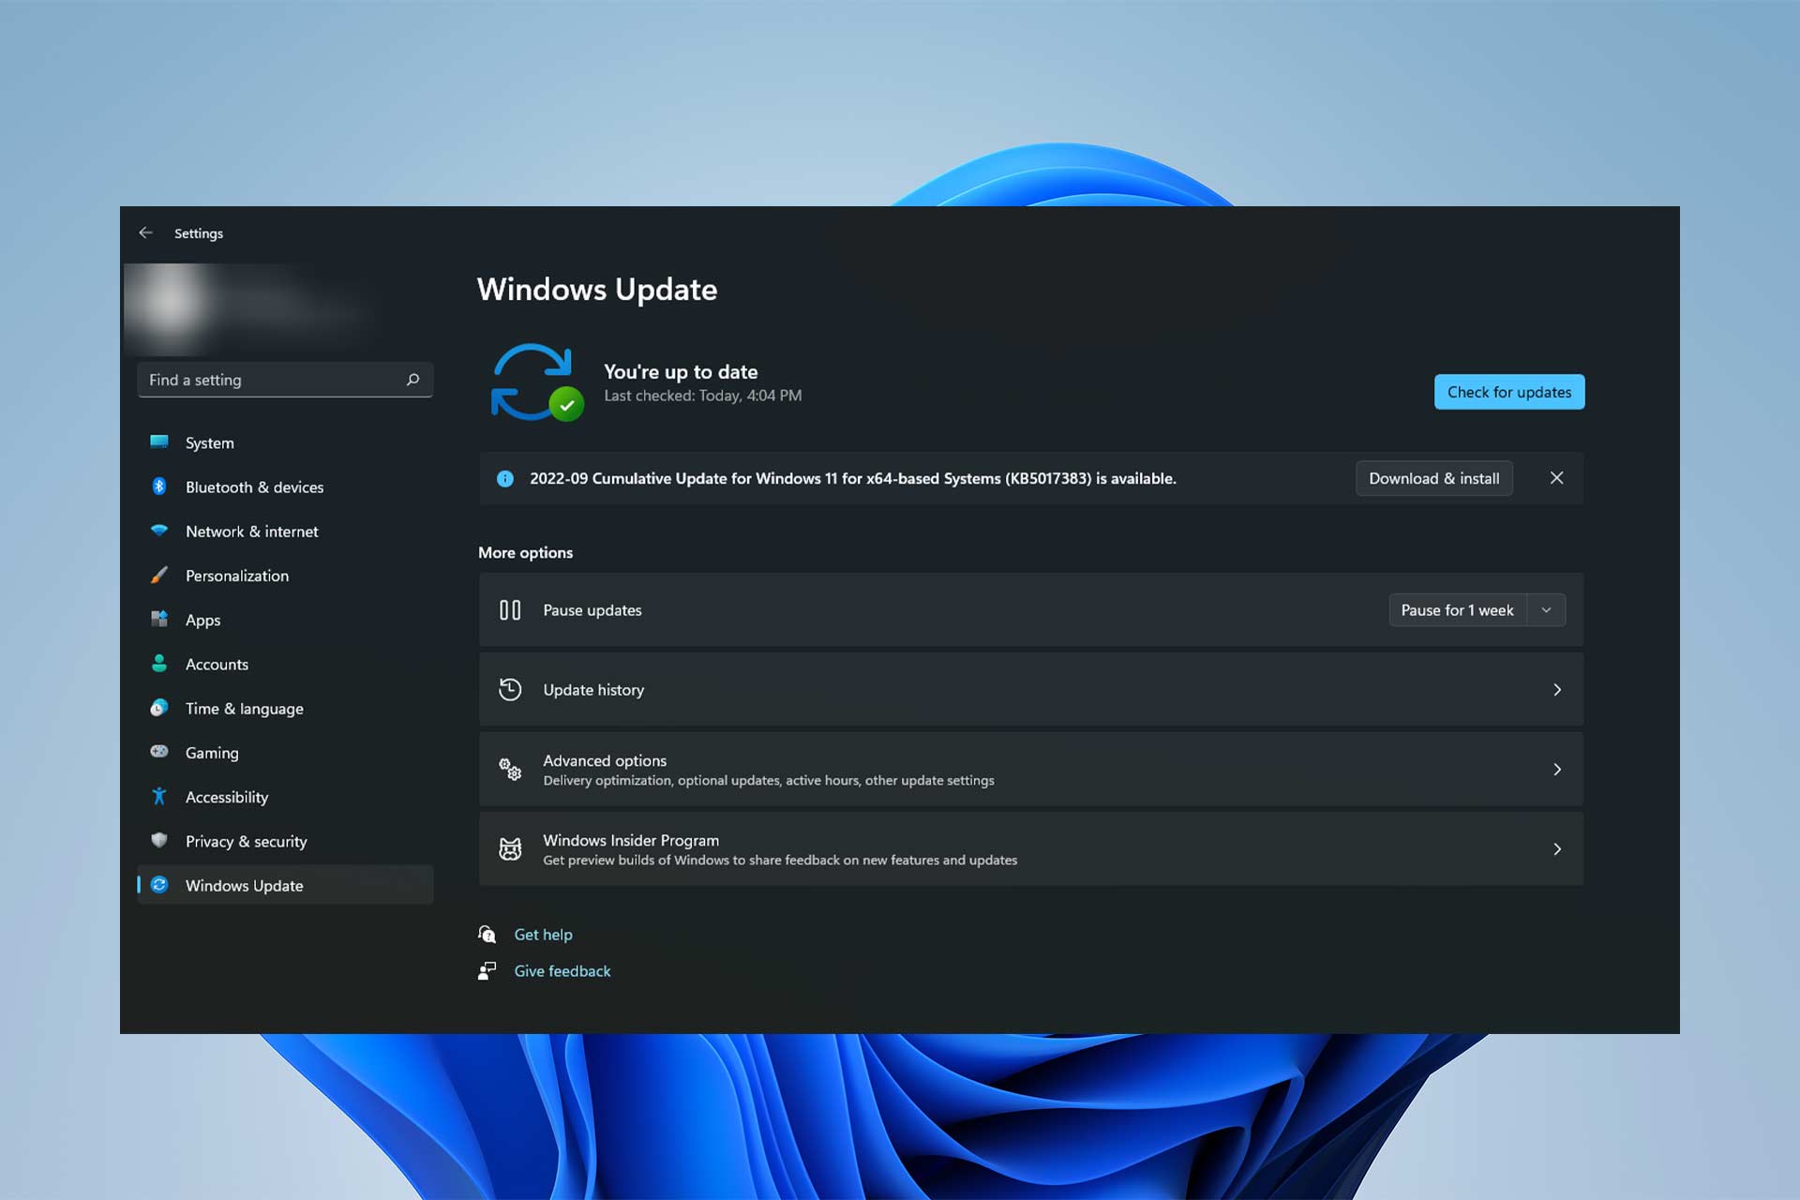Click the Accessibility figure icon
1800x1200 pixels.
pos(159,796)
